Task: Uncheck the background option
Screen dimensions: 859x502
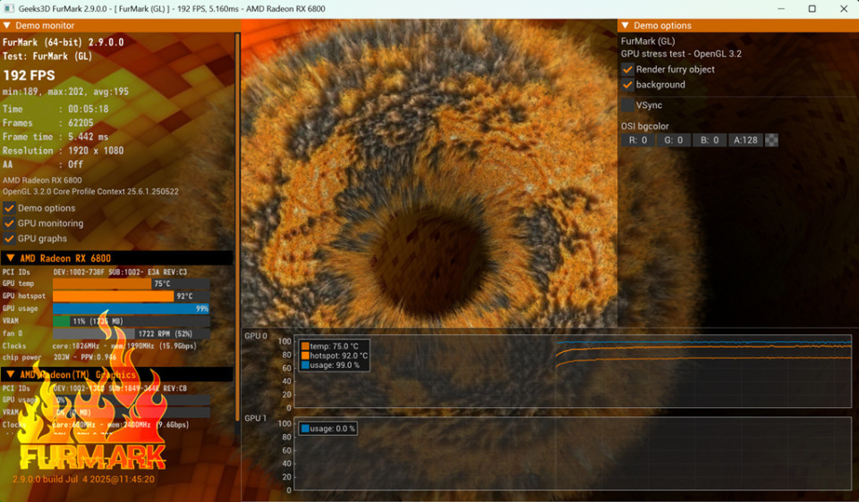Action: [x=628, y=85]
